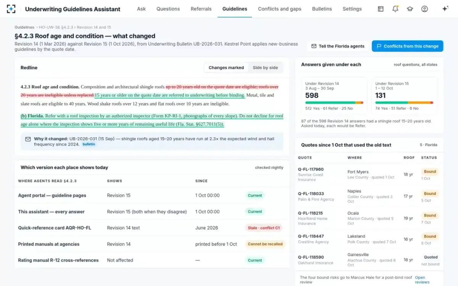Select the Under Revision 14 card
This screenshot has width=458, height=286.
[334, 95]
